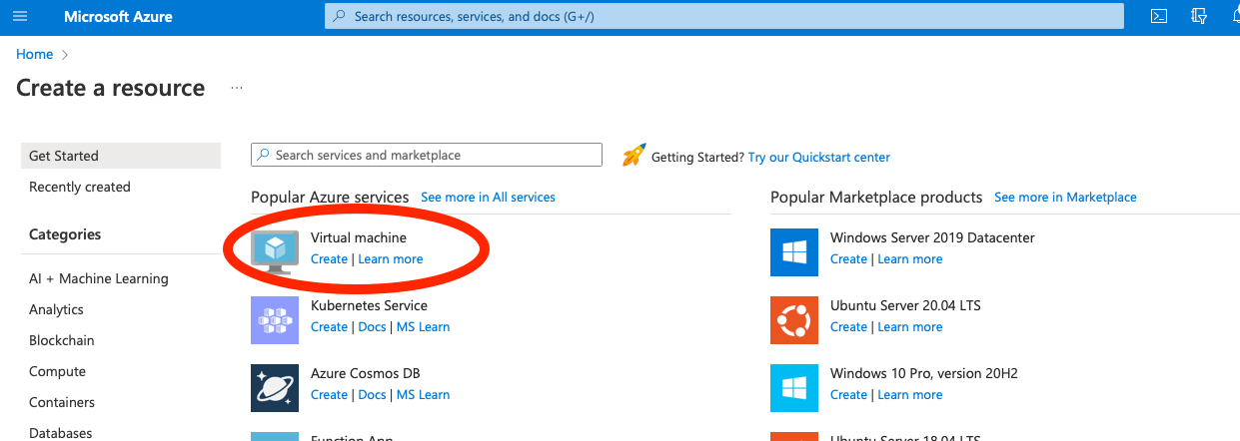This screenshot has height=441, width=1240.
Task: Click the Windows 10 Pro 20H2 icon
Action: click(794, 387)
